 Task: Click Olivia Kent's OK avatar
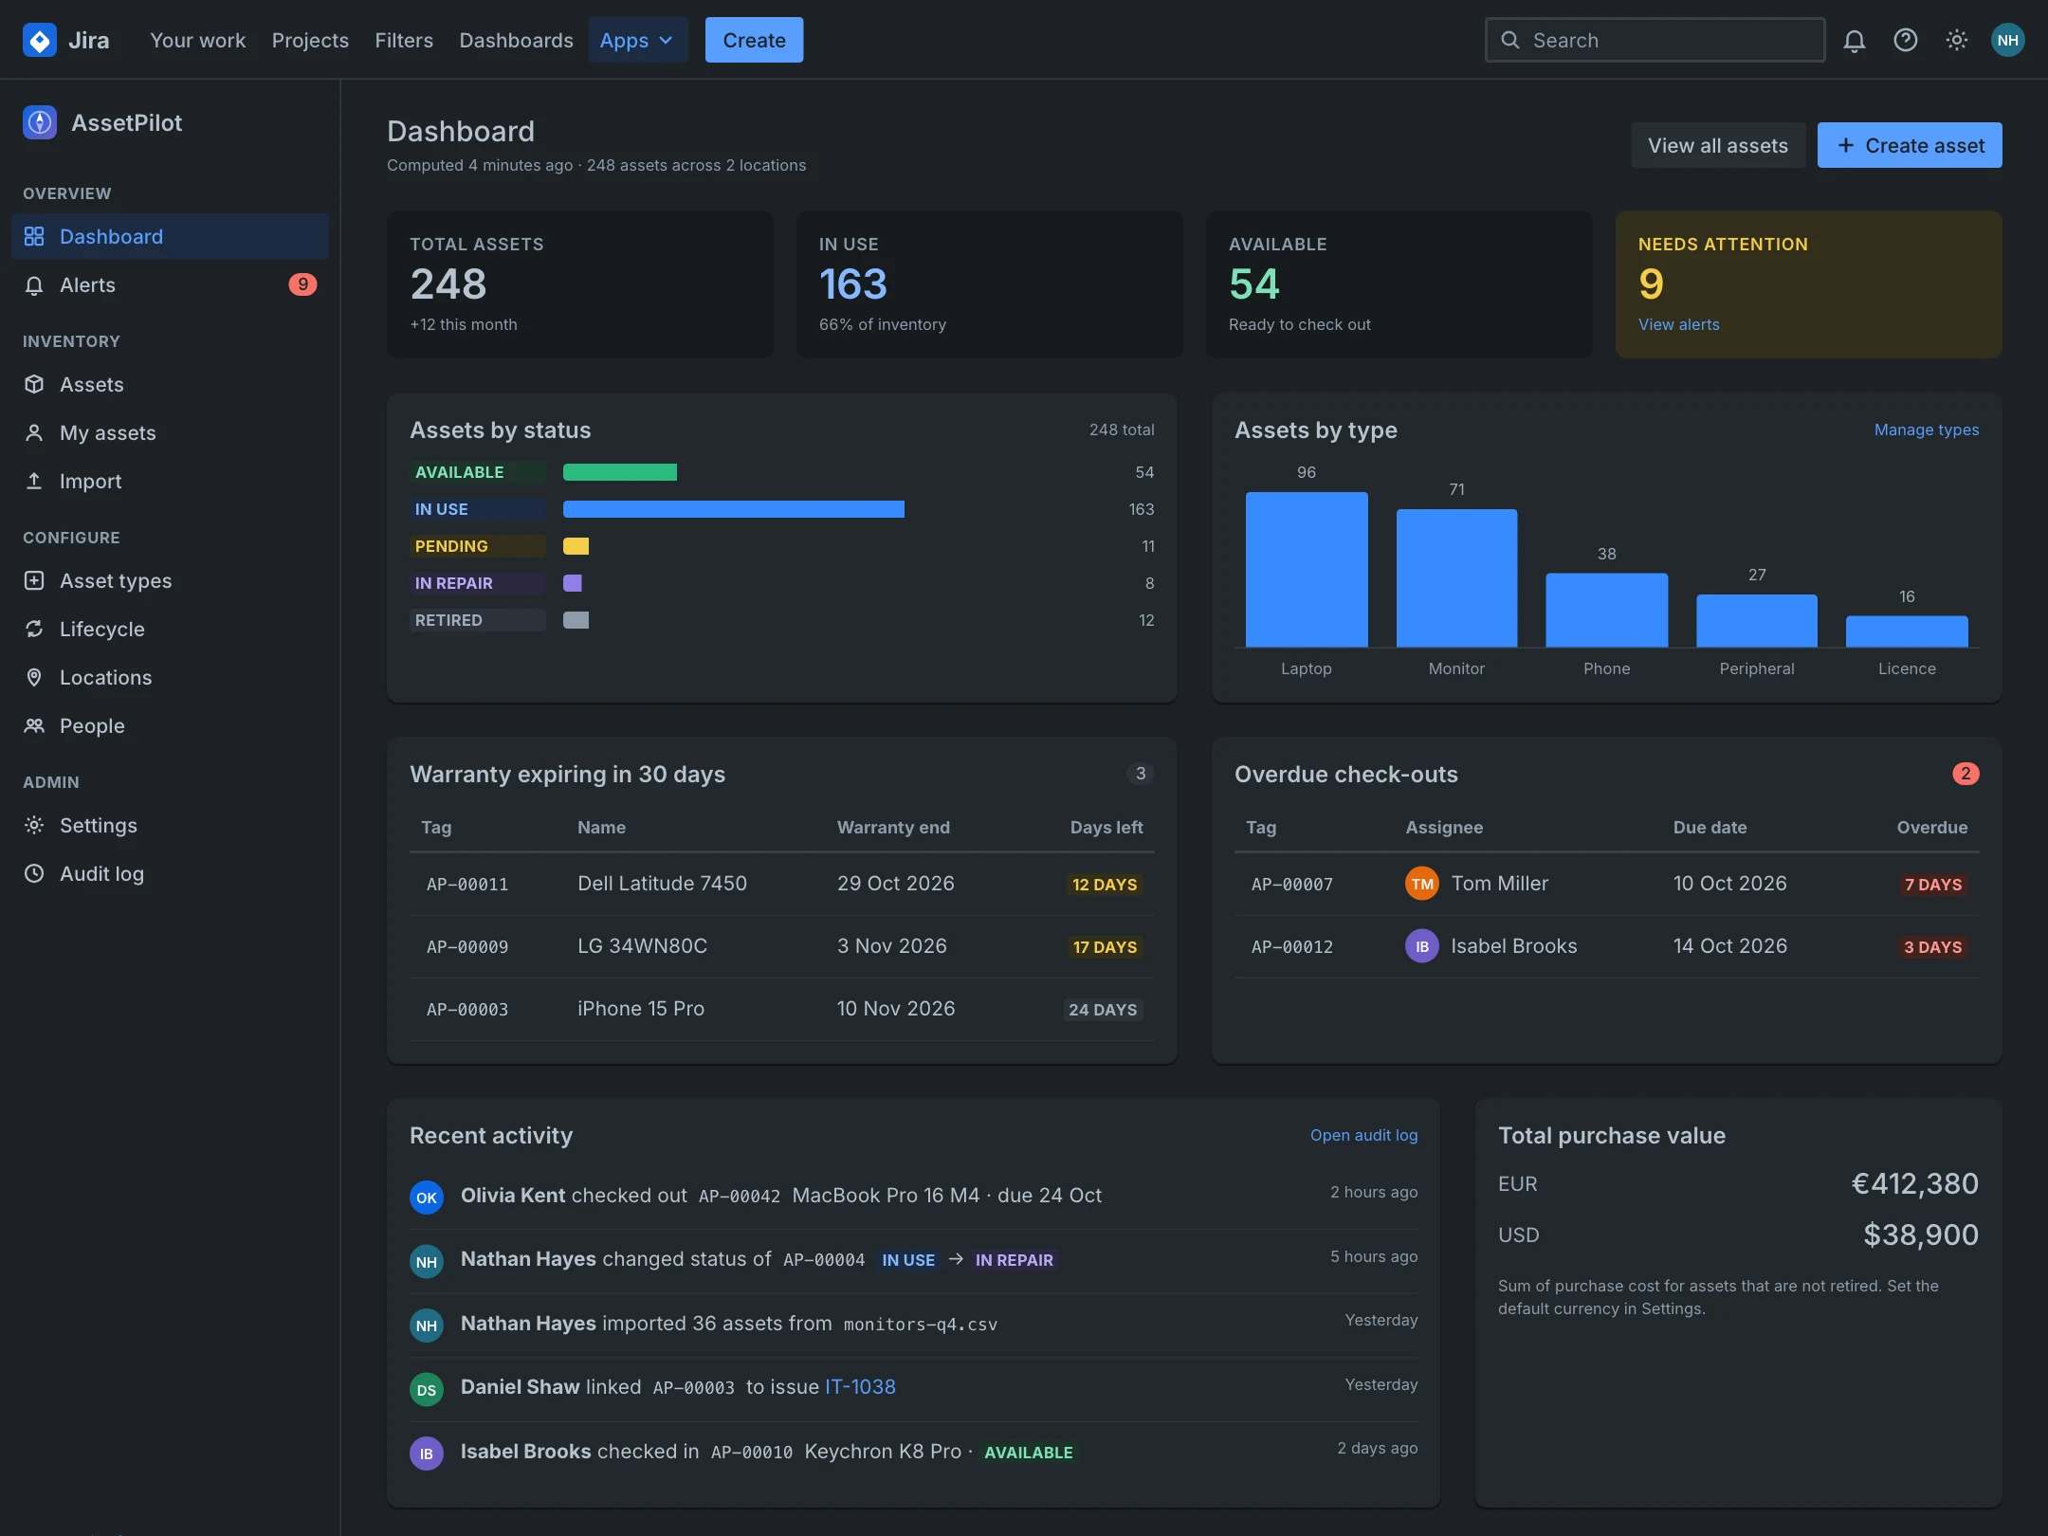[x=427, y=1198]
